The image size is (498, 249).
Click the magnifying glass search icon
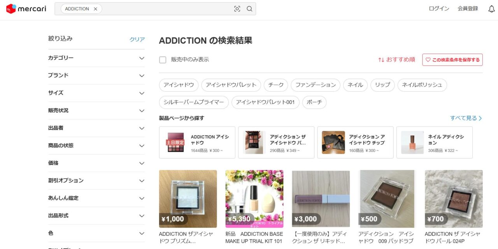250,9
